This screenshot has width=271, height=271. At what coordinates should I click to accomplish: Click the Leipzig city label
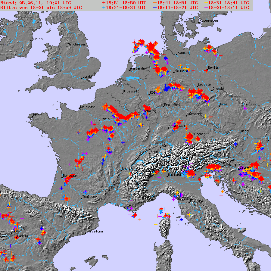(x=204, y=85)
